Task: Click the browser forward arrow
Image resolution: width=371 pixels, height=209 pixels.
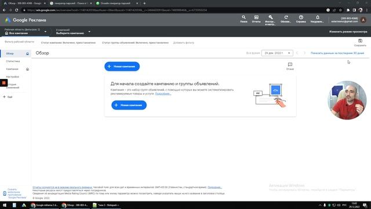Action: (10, 10)
